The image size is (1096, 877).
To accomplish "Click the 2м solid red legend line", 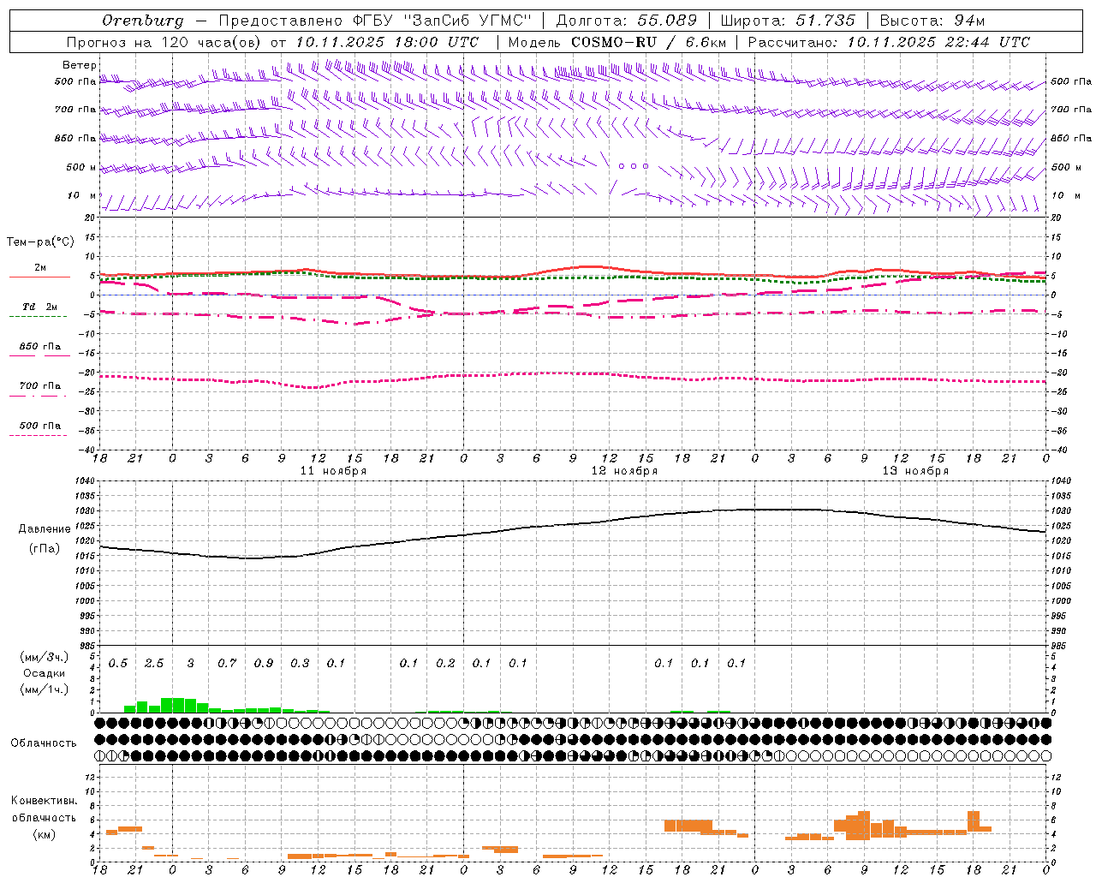I will point(39,277).
